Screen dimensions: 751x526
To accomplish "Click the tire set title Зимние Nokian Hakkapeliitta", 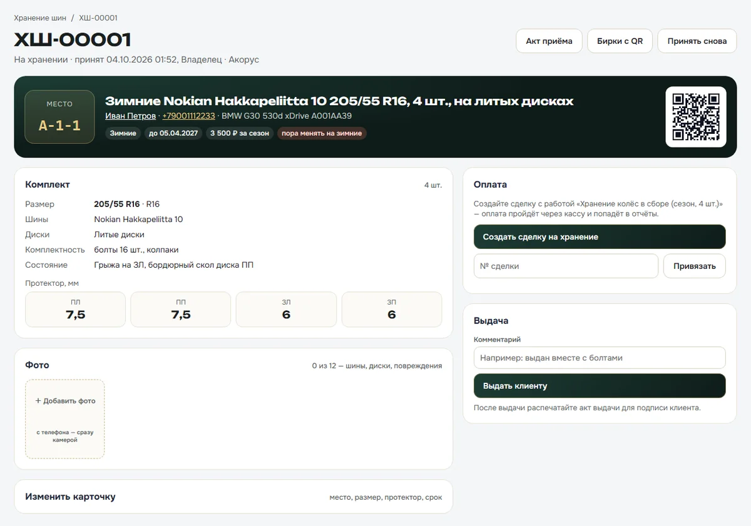I will [339, 101].
